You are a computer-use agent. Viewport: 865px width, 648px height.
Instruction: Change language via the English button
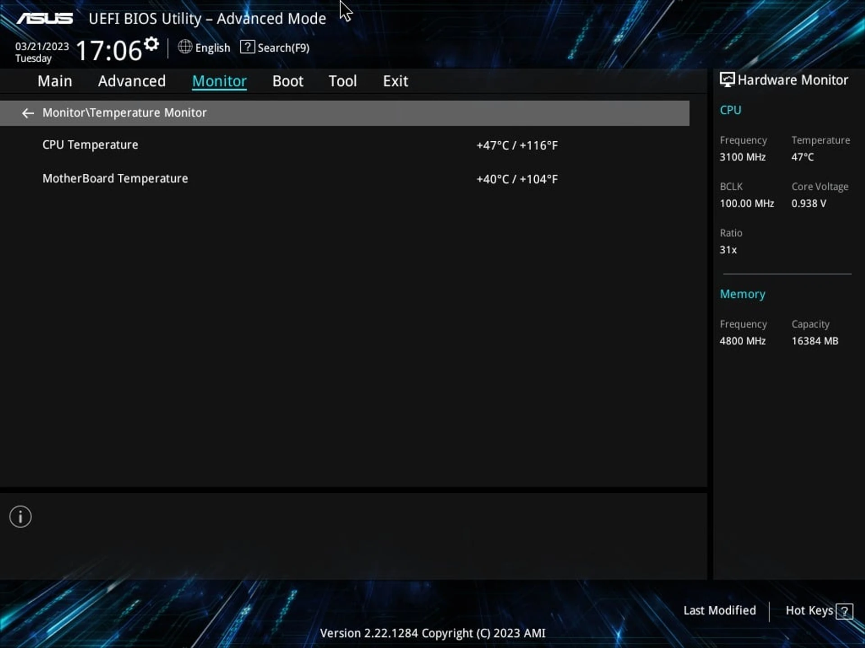tap(213, 48)
